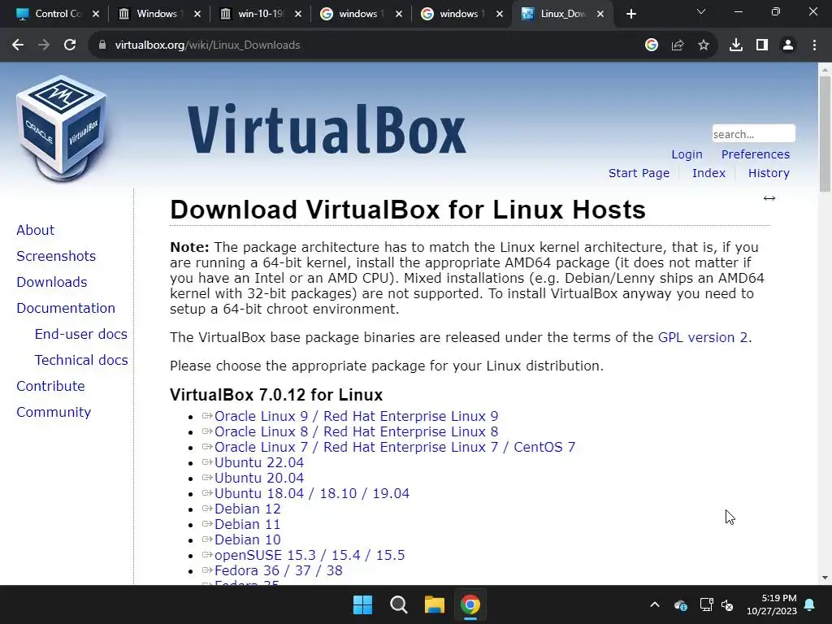
Task: Bookmark this page with the star icon
Action: (704, 45)
